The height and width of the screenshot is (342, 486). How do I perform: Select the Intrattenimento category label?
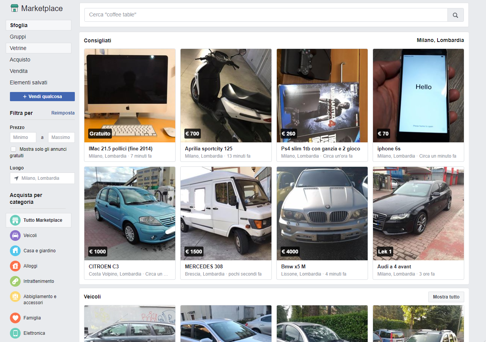point(39,281)
